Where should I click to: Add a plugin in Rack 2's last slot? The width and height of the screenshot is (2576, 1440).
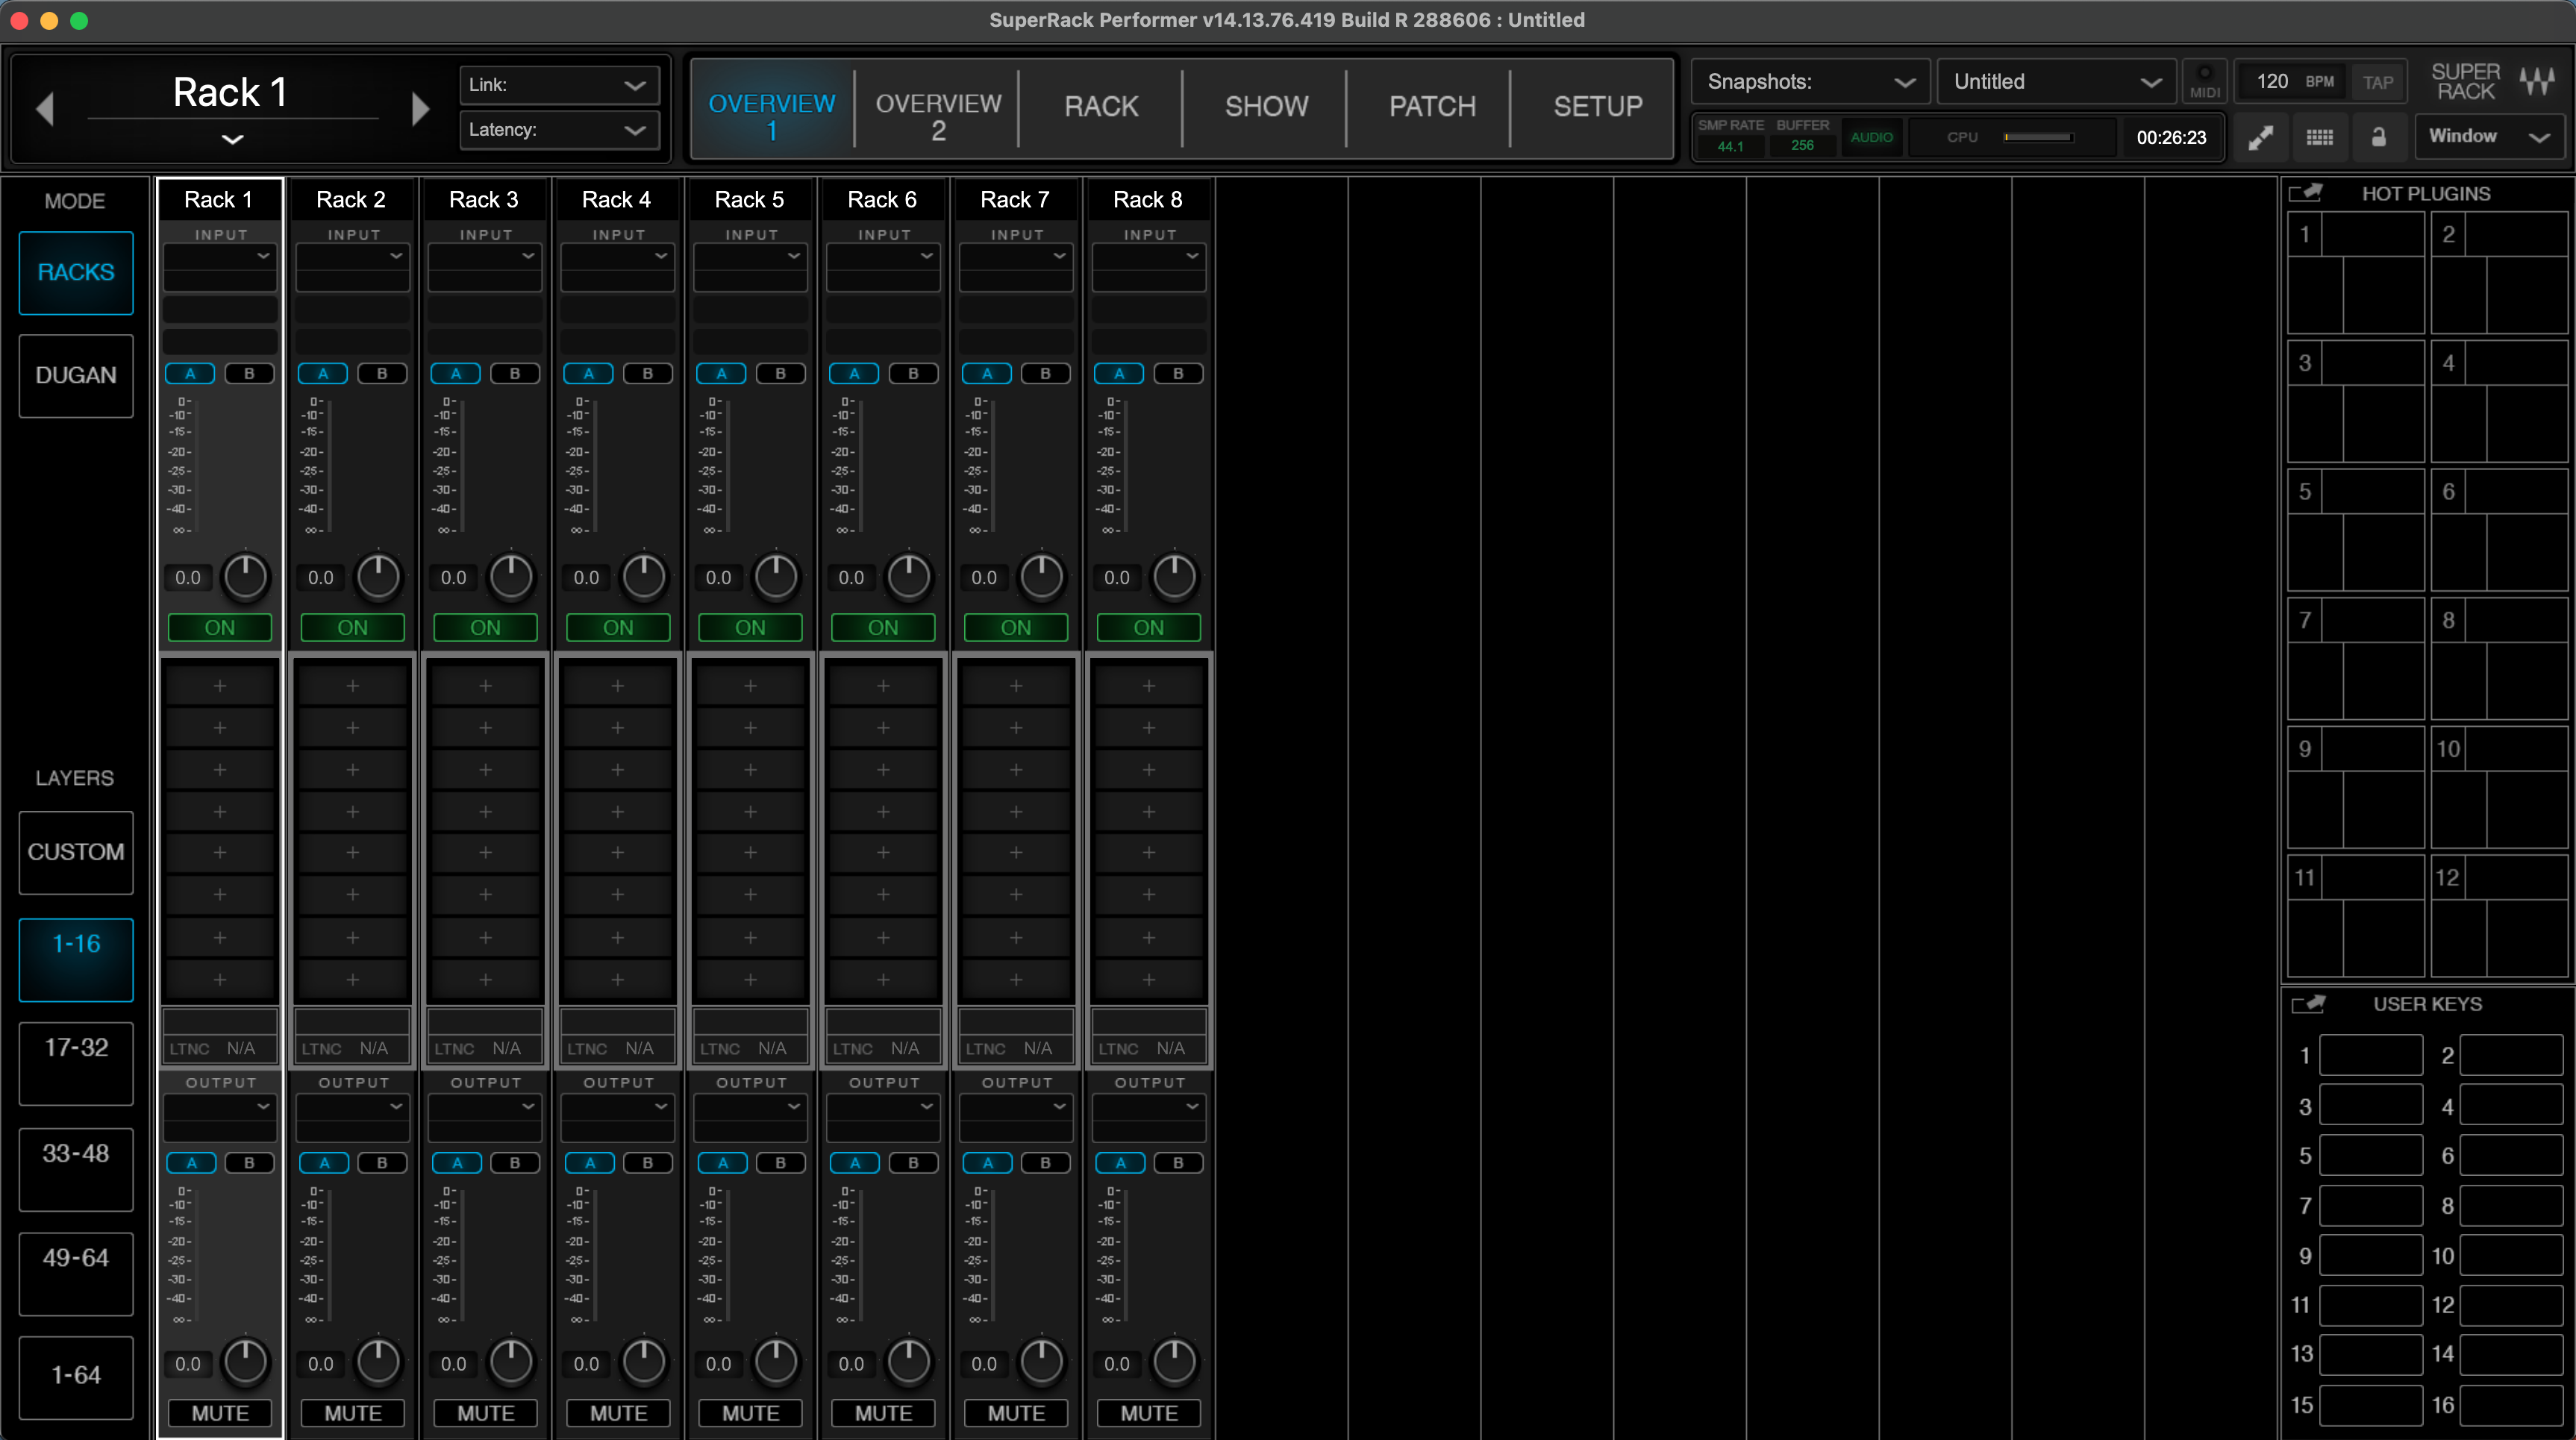click(x=353, y=980)
